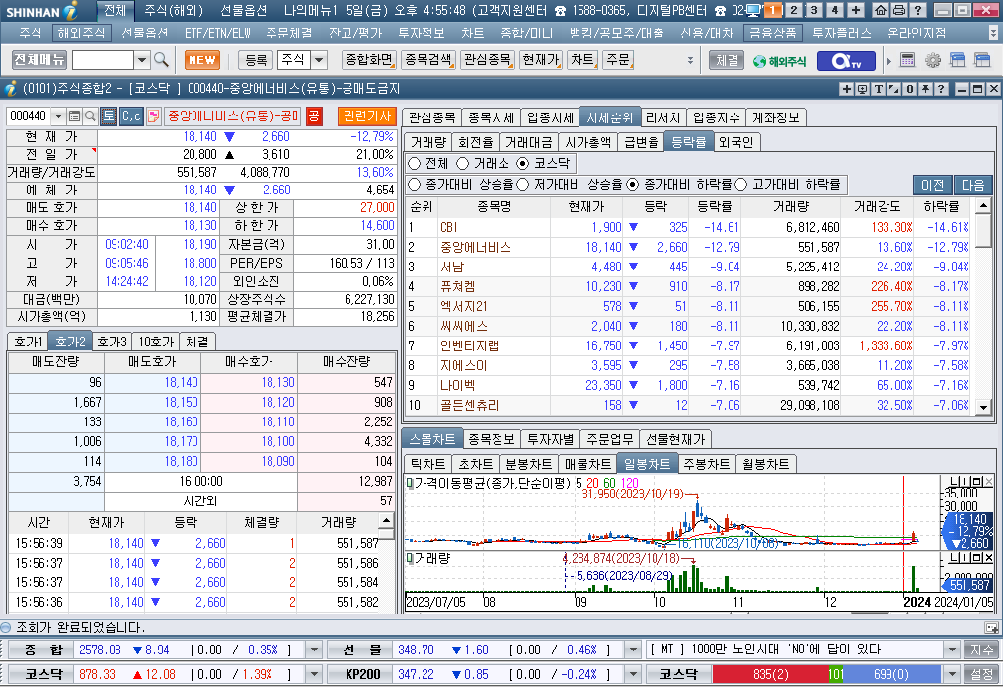Click the 인벤티지랩 row in ranking list
The image size is (1003, 688).
pyautogui.click(x=688, y=345)
